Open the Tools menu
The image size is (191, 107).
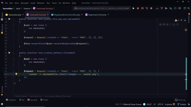54,3
